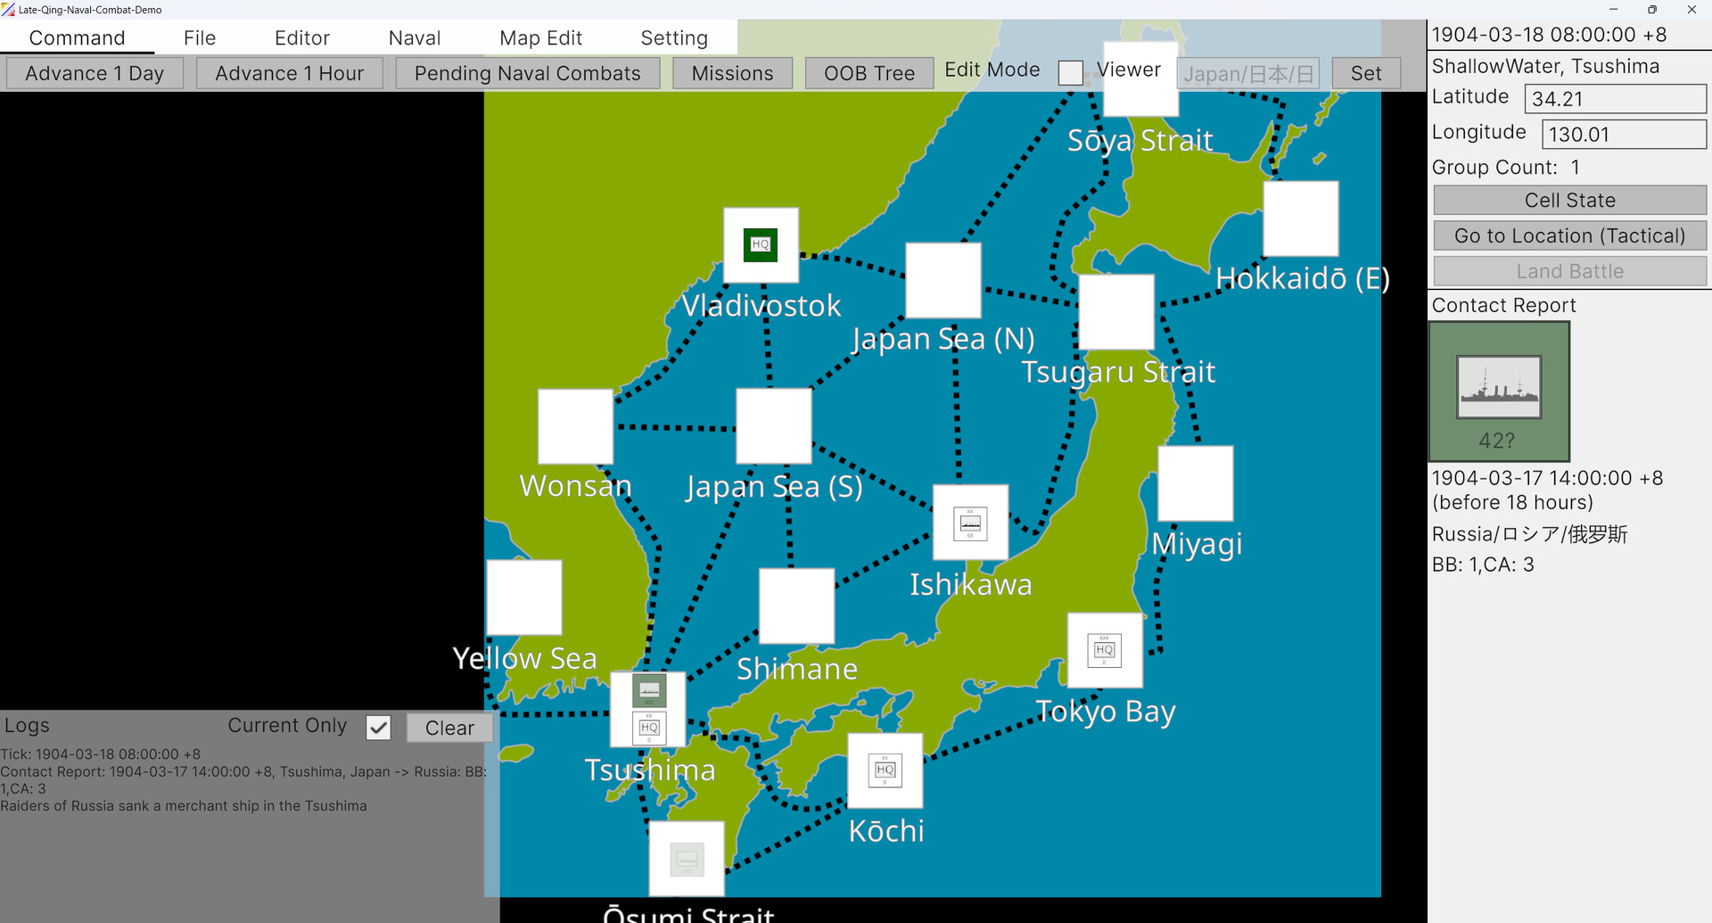Open the ship contact thumbnail in Contact Report
Image resolution: width=1712 pixels, height=923 pixels.
[1499, 390]
